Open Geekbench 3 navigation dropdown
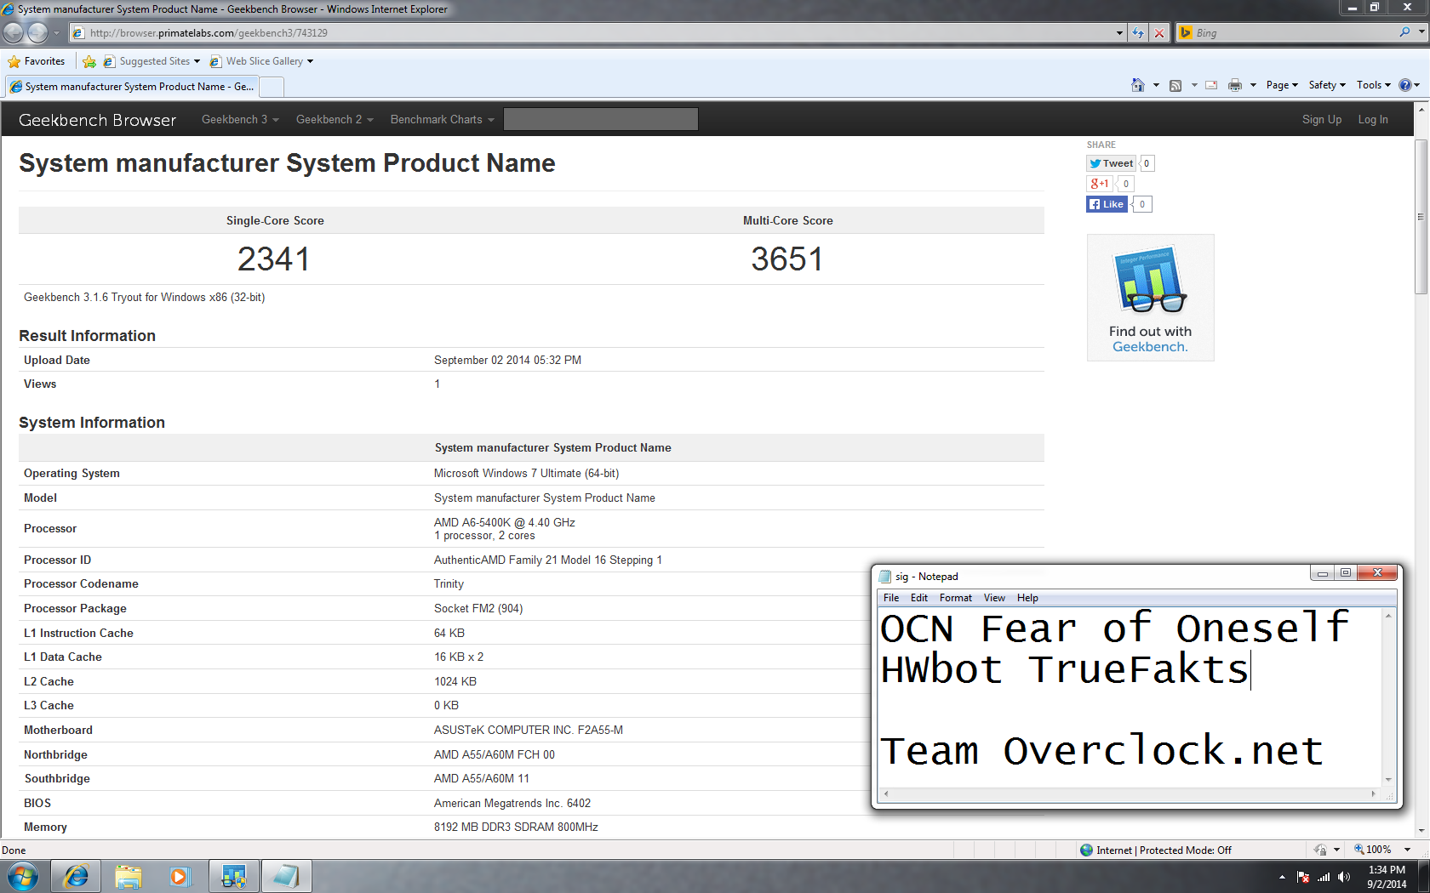1430x893 pixels. pyautogui.click(x=240, y=119)
